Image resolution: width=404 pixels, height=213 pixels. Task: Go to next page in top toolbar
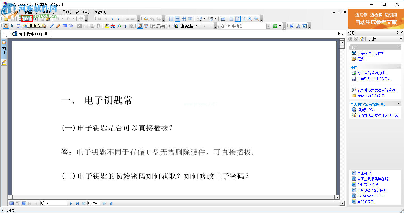point(112,19)
